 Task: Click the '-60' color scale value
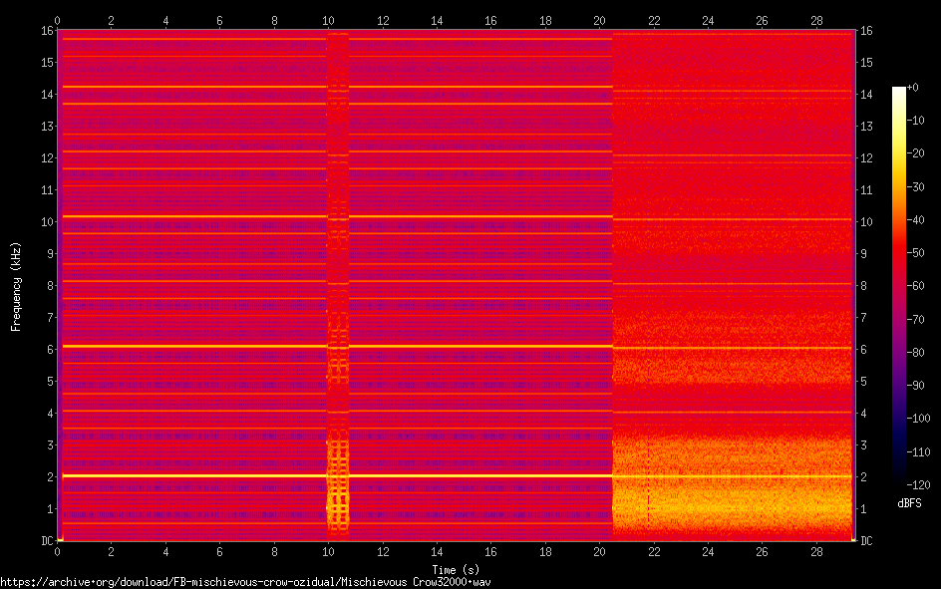click(x=916, y=286)
